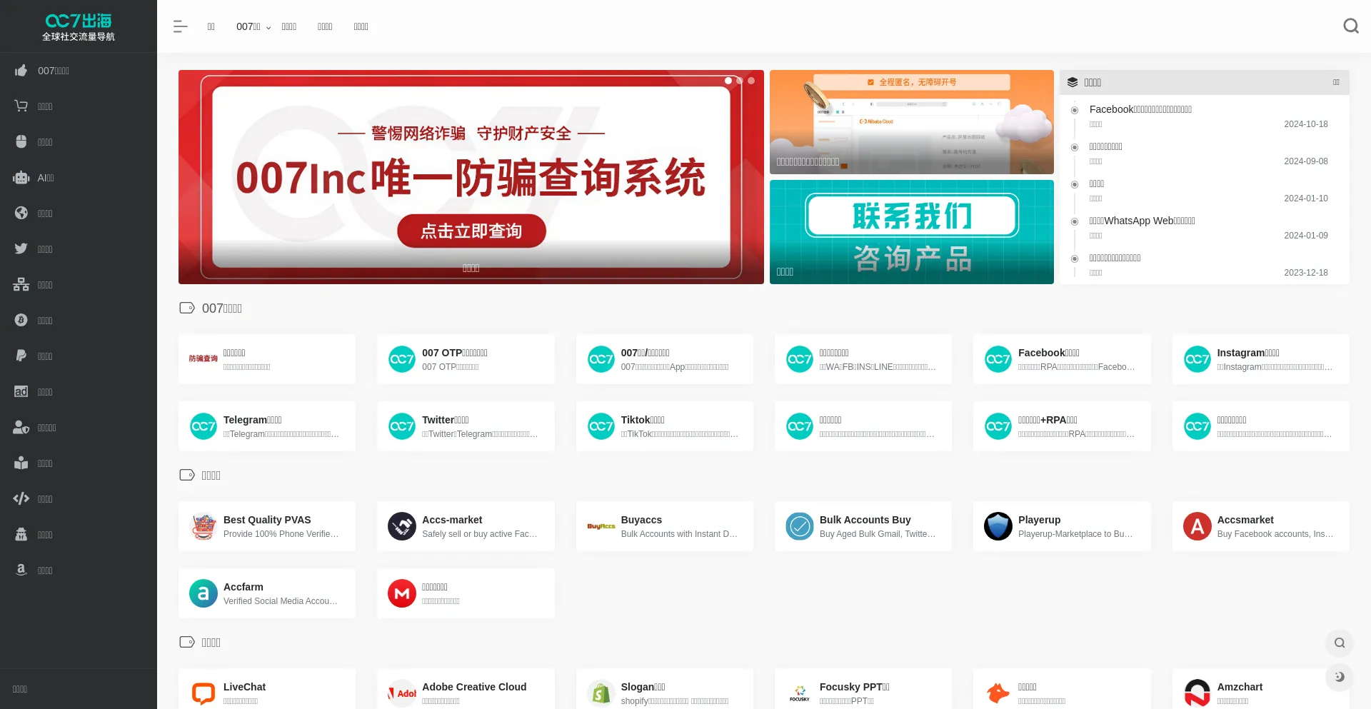Image resolution: width=1371 pixels, height=709 pixels.
Task: Open the search icon in top bar
Action: click(x=1350, y=26)
